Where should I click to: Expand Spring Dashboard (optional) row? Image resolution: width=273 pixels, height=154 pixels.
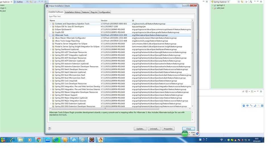click(x=51, y=49)
